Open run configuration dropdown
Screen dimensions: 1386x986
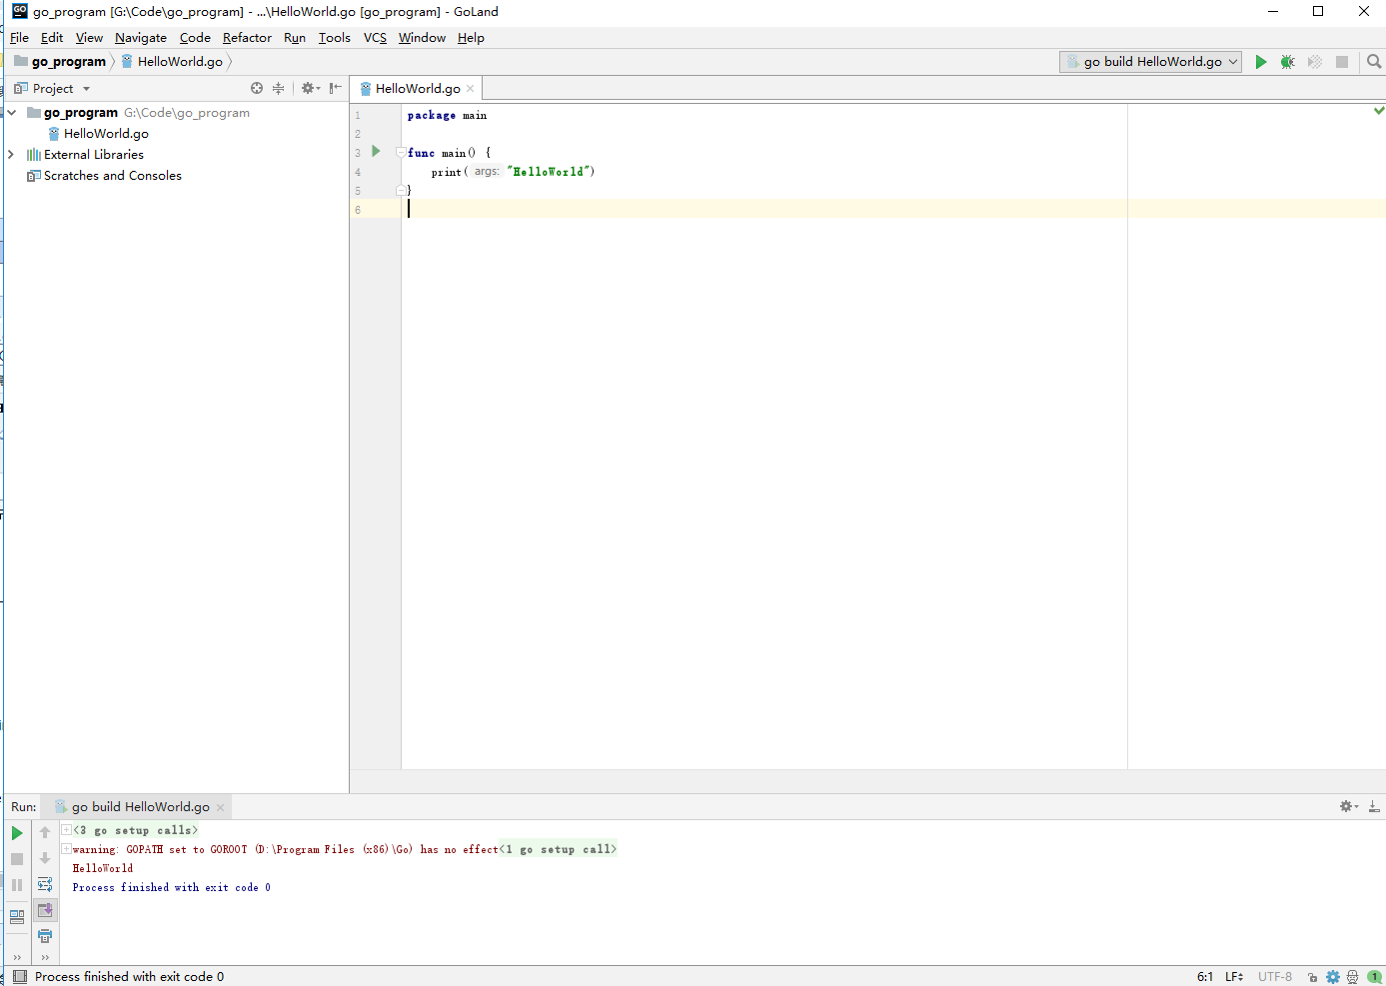pyautogui.click(x=1150, y=62)
